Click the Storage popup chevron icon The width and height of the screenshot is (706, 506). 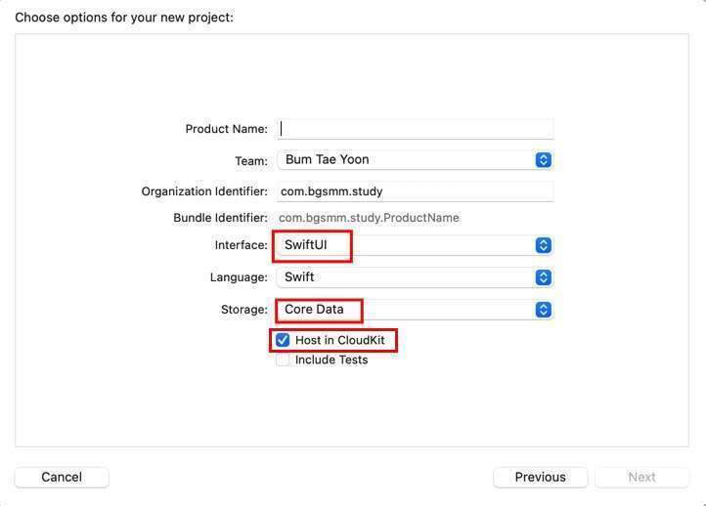(544, 310)
